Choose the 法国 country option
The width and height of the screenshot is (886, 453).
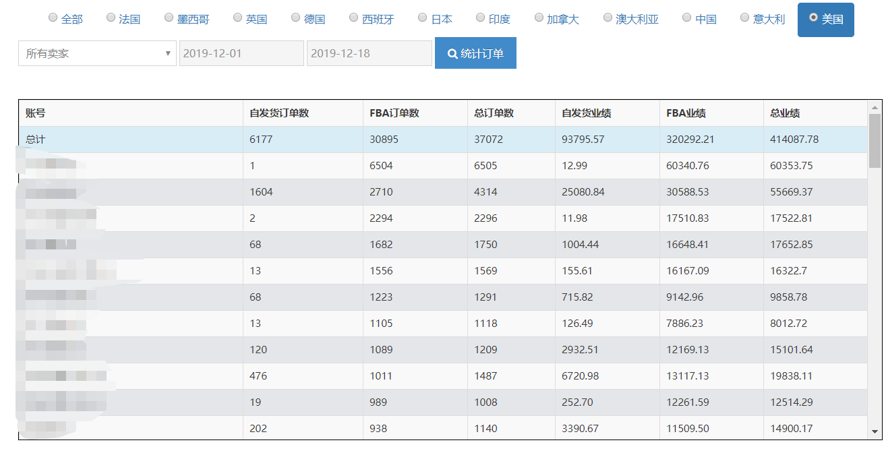pos(111,18)
